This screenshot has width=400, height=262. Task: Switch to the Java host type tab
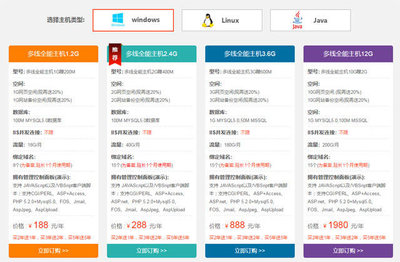click(310, 21)
